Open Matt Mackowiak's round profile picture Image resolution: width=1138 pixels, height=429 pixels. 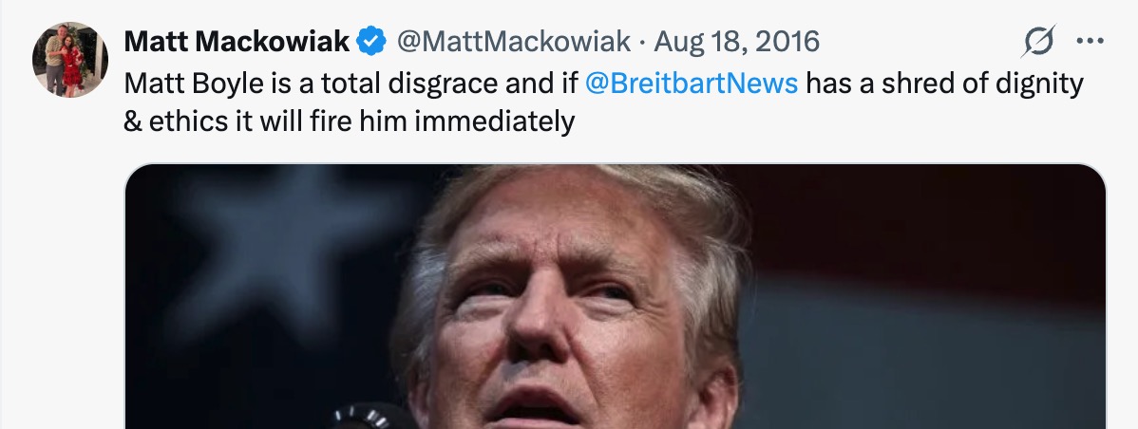pyautogui.click(x=70, y=60)
